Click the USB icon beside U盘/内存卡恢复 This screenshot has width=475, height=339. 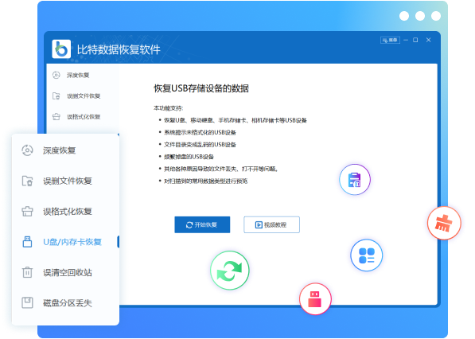pos(27,242)
